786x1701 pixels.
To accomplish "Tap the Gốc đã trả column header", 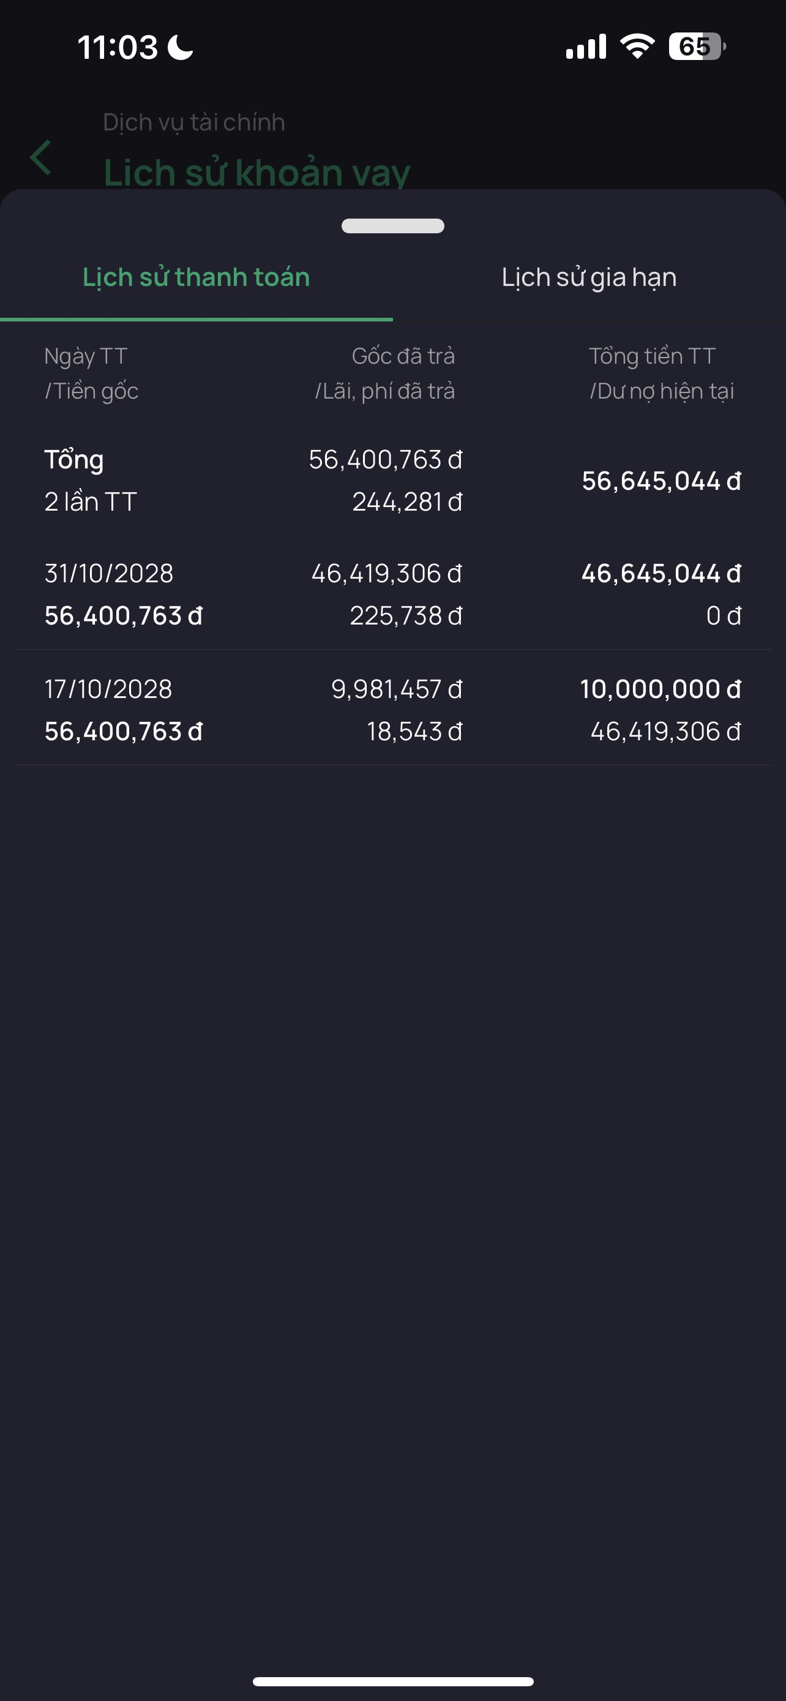I will [403, 356].
